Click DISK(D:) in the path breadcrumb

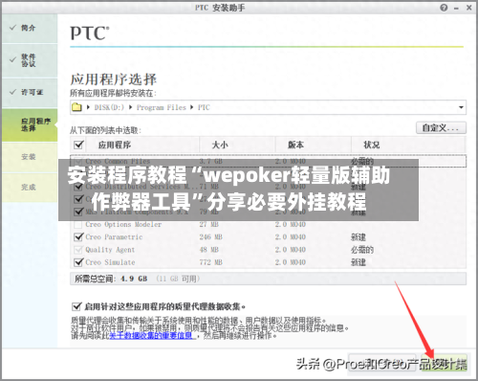click(109, 107)
